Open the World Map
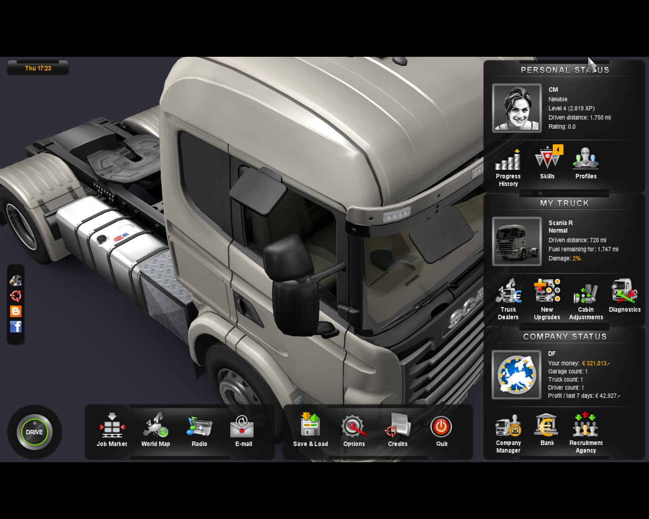The width and height of the screenshot is (649, 519). pyautogui.click(x=156, y=430)
